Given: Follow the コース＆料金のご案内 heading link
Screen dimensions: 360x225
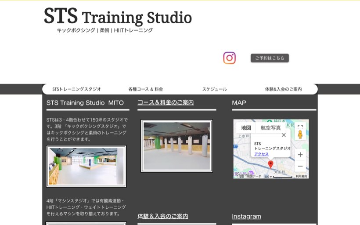Looking at the screenshot, I should pos(166,102).
